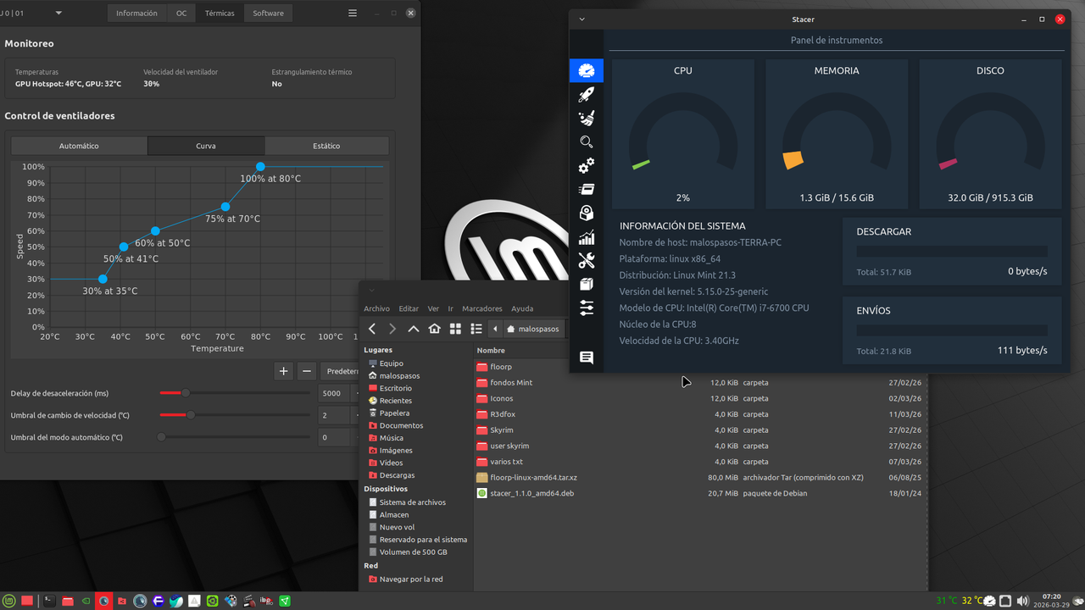Open Stacer Dashboard speedometer sidebar icon
This screenshot has height=610, width=1085.
(586, 70)
